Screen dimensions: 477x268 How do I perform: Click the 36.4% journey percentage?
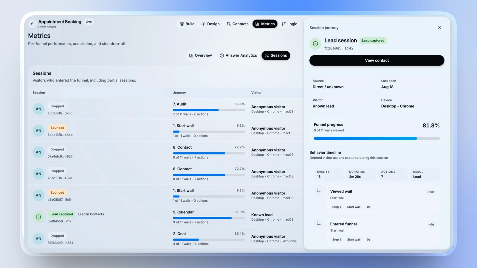point(239,234)
